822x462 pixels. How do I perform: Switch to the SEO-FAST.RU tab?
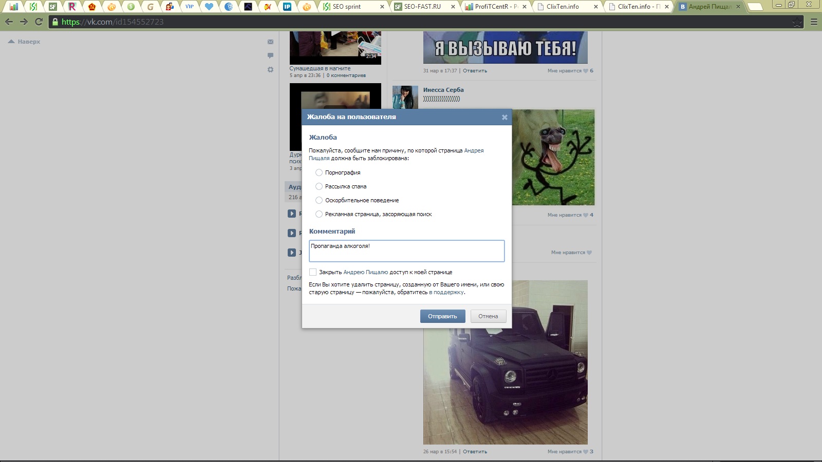[424, 7]
